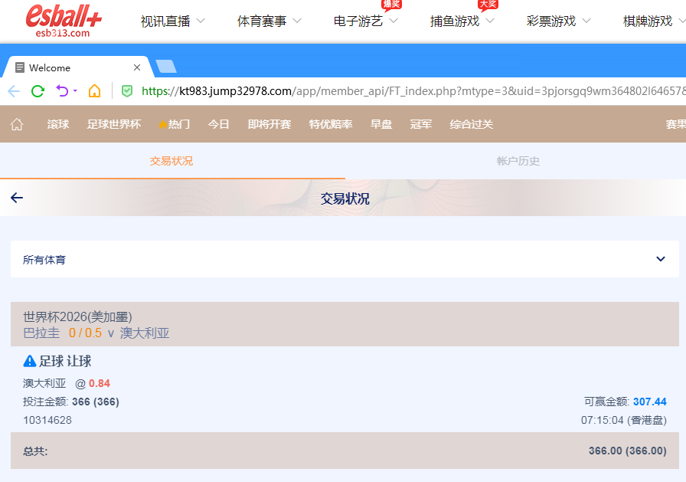The width and height of the screenshot is (686, 482).
Task: Click the sportsbook home house icon
Action: [x=17, y=124]
